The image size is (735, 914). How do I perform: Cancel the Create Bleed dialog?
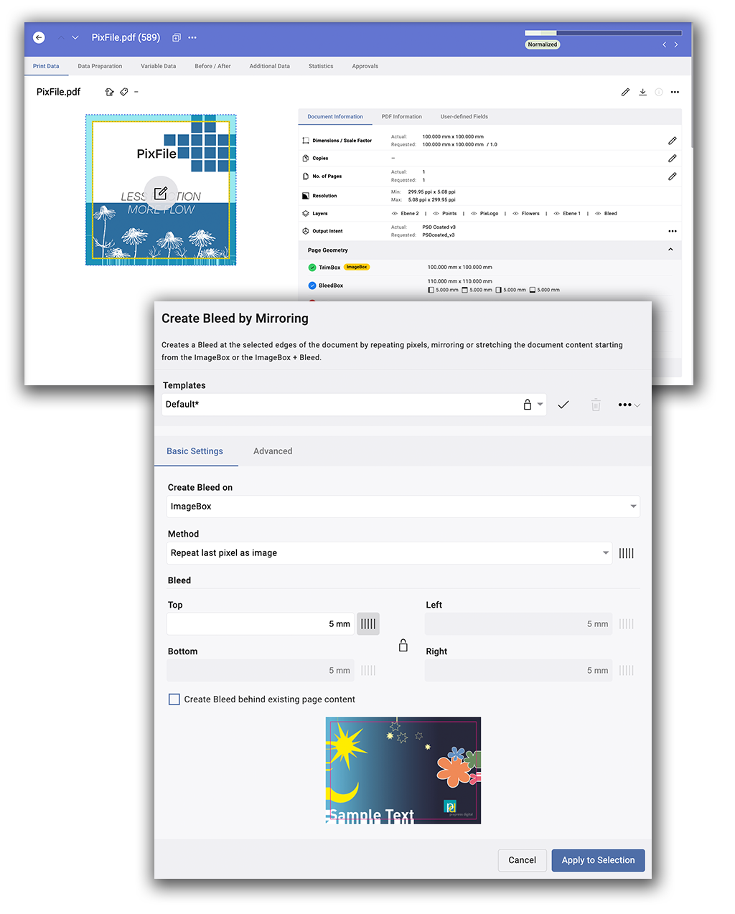[x=522, y=860]
